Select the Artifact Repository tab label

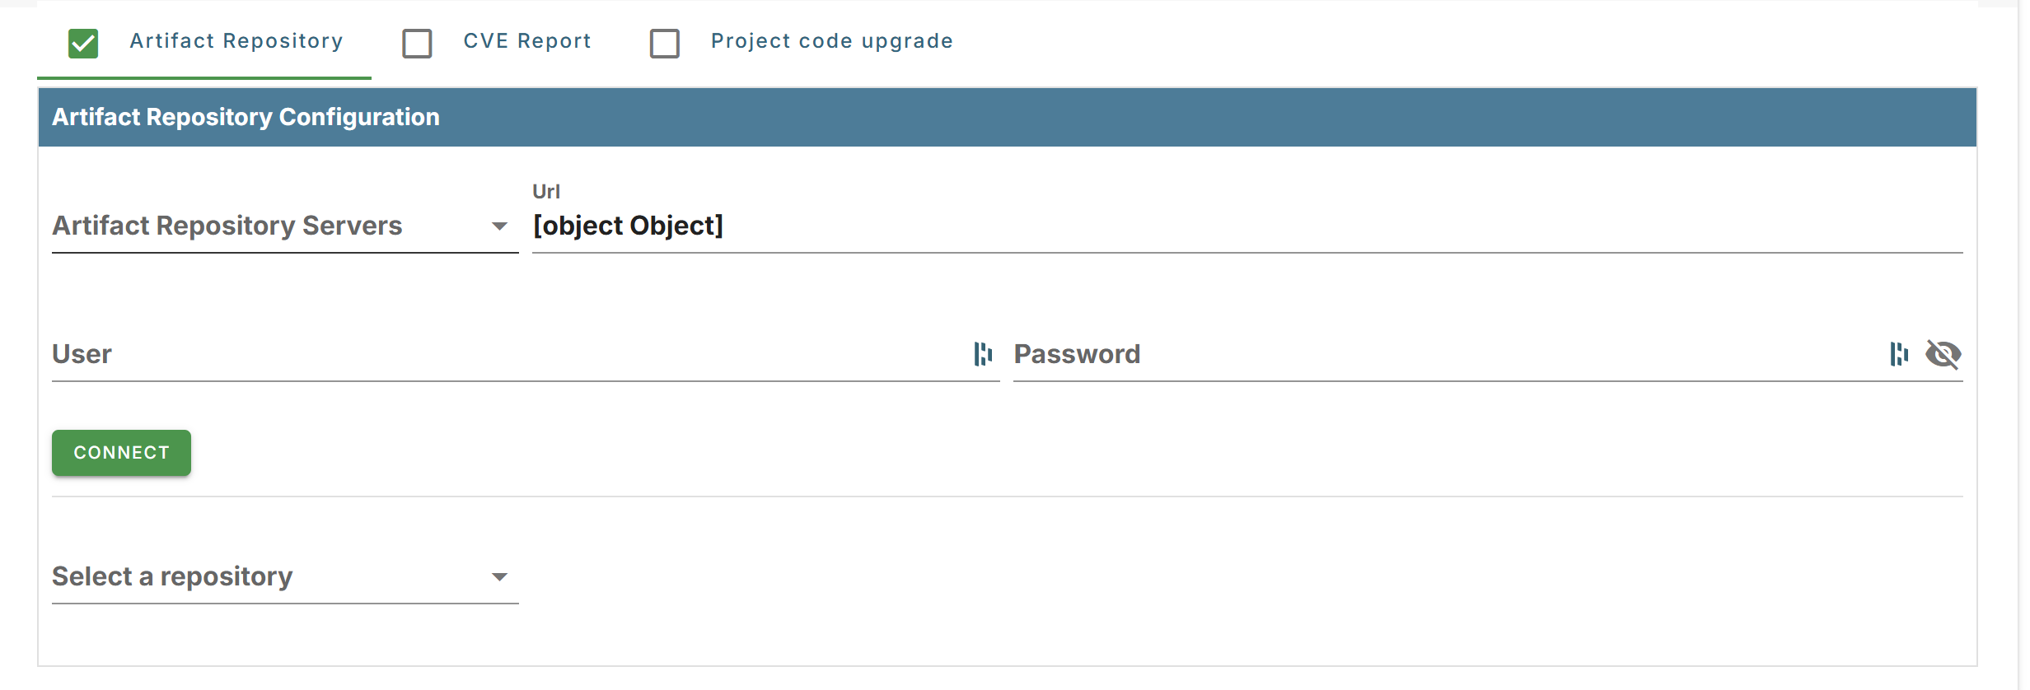click(236, 41)
